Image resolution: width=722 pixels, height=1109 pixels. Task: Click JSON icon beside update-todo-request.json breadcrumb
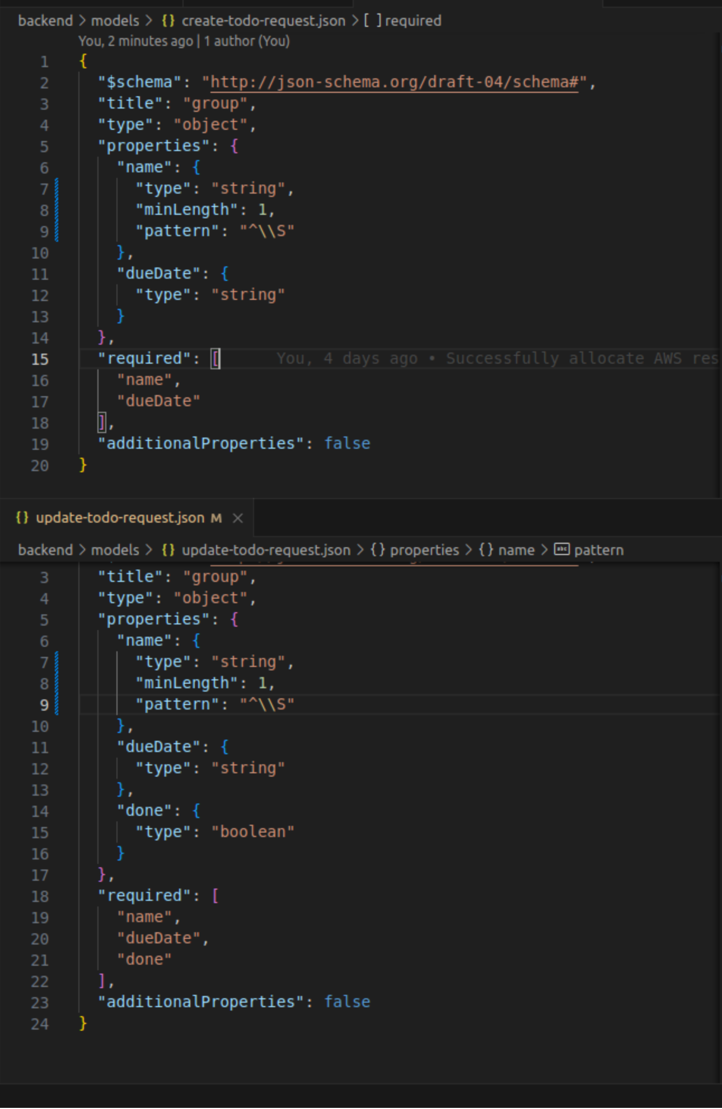[x=168, y=550]
